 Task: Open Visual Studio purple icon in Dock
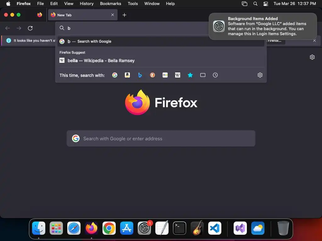(x=240, y=228)
